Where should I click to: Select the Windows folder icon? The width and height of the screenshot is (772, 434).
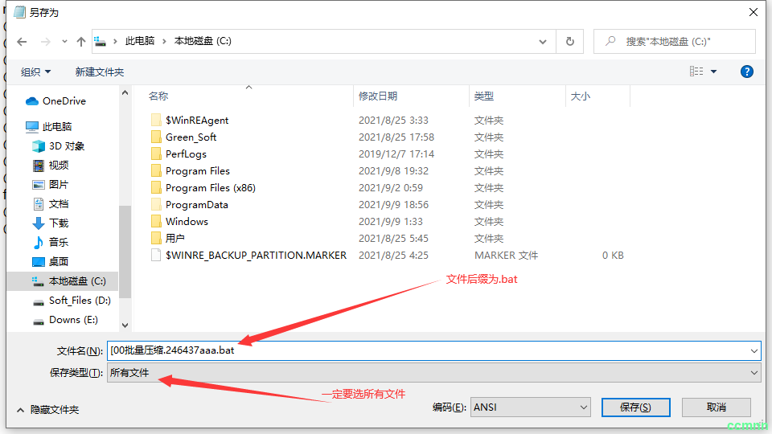pyautogui.click(x=157, y=222)
